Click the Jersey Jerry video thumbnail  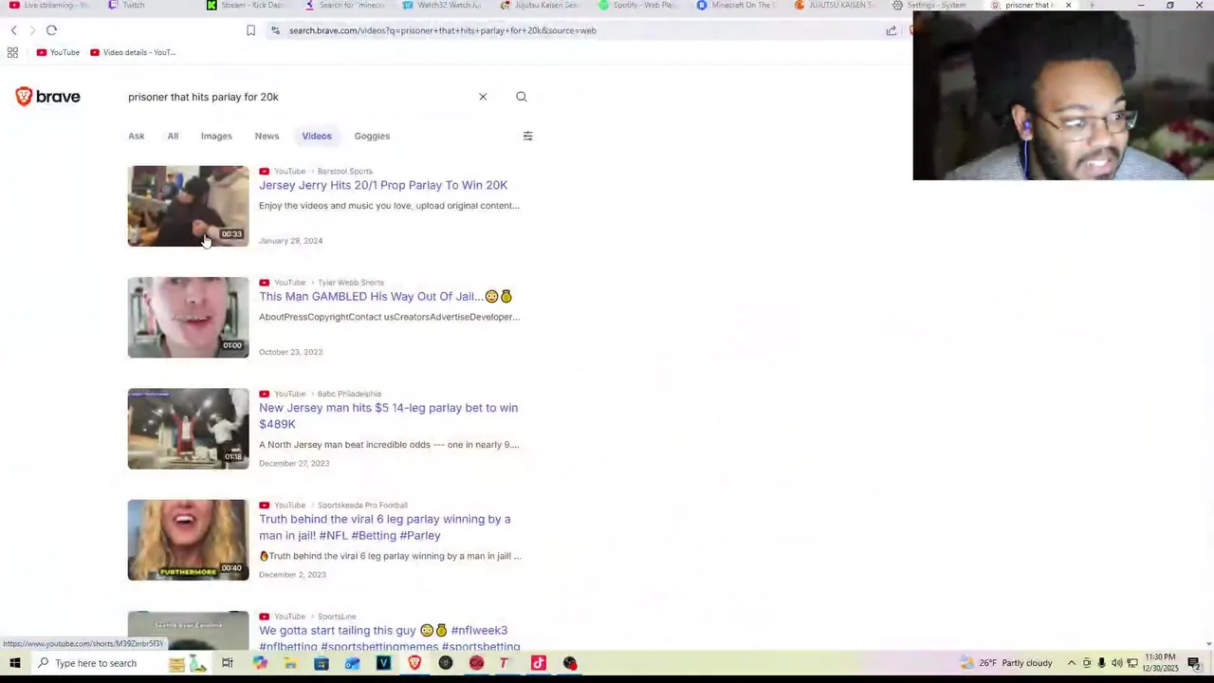[188, 206]
